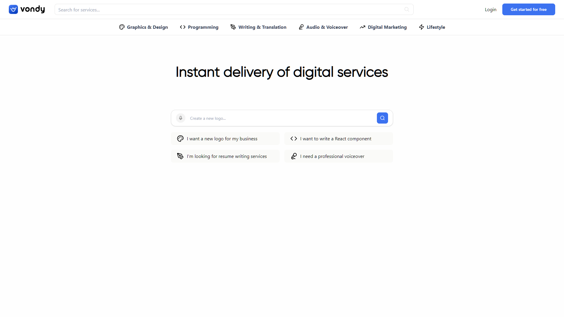Select the professional voiceover suggestion
The height and width of the screenshot is (317, 564).
click(338, 156)
